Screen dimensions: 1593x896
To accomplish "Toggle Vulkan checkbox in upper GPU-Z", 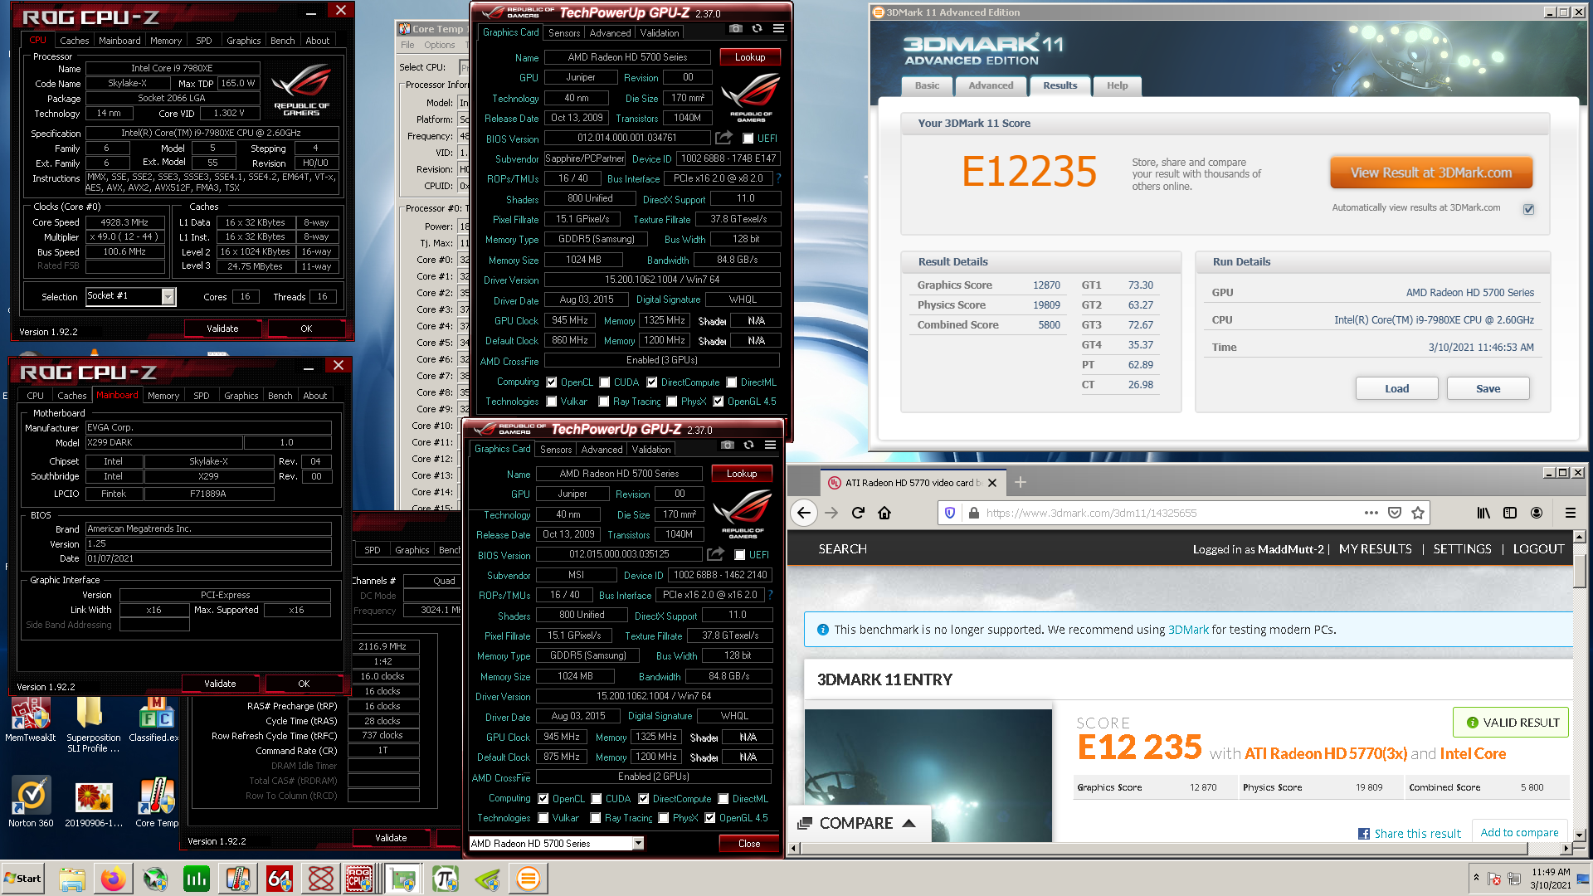I will coord(551,402).
